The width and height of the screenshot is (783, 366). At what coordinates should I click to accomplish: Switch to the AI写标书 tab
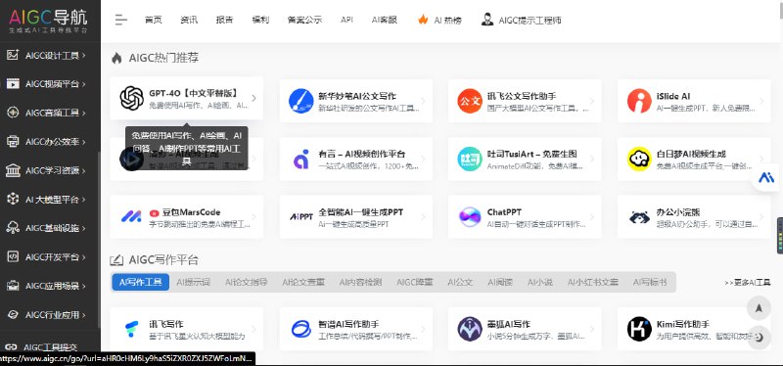650,282
